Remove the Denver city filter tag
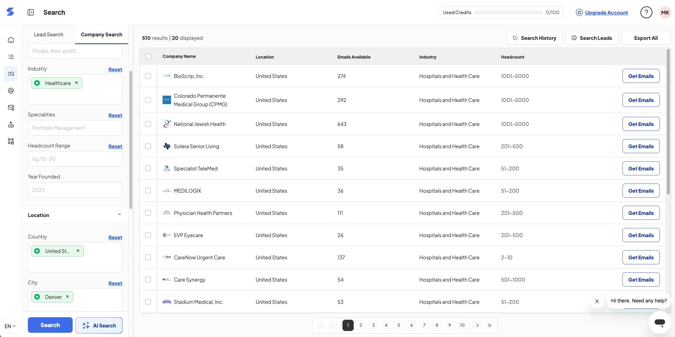675x337 pixels. tap(67, 297)
